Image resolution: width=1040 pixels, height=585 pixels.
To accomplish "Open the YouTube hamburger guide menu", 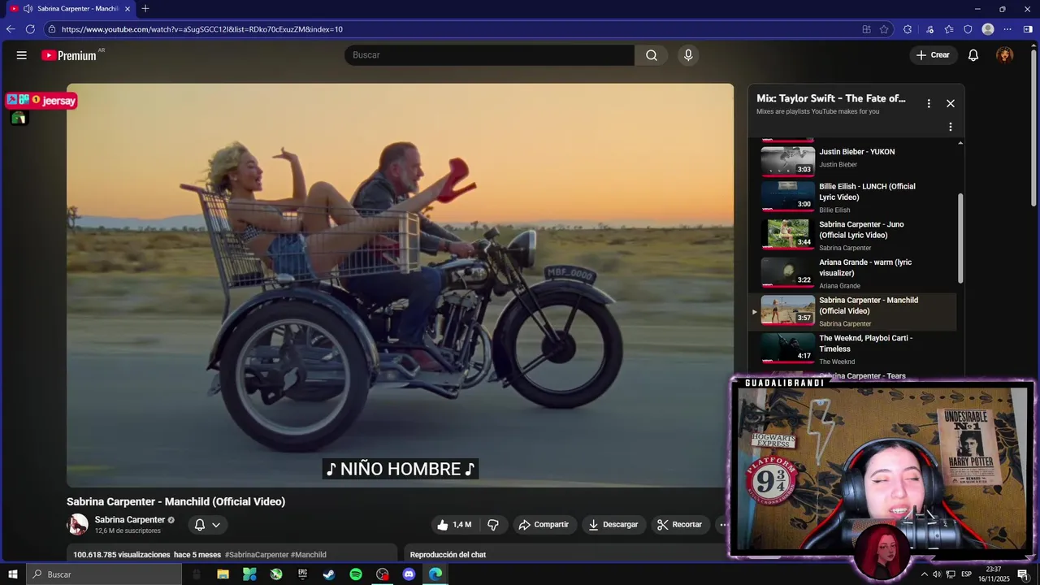I will click(x=21, y=55).
